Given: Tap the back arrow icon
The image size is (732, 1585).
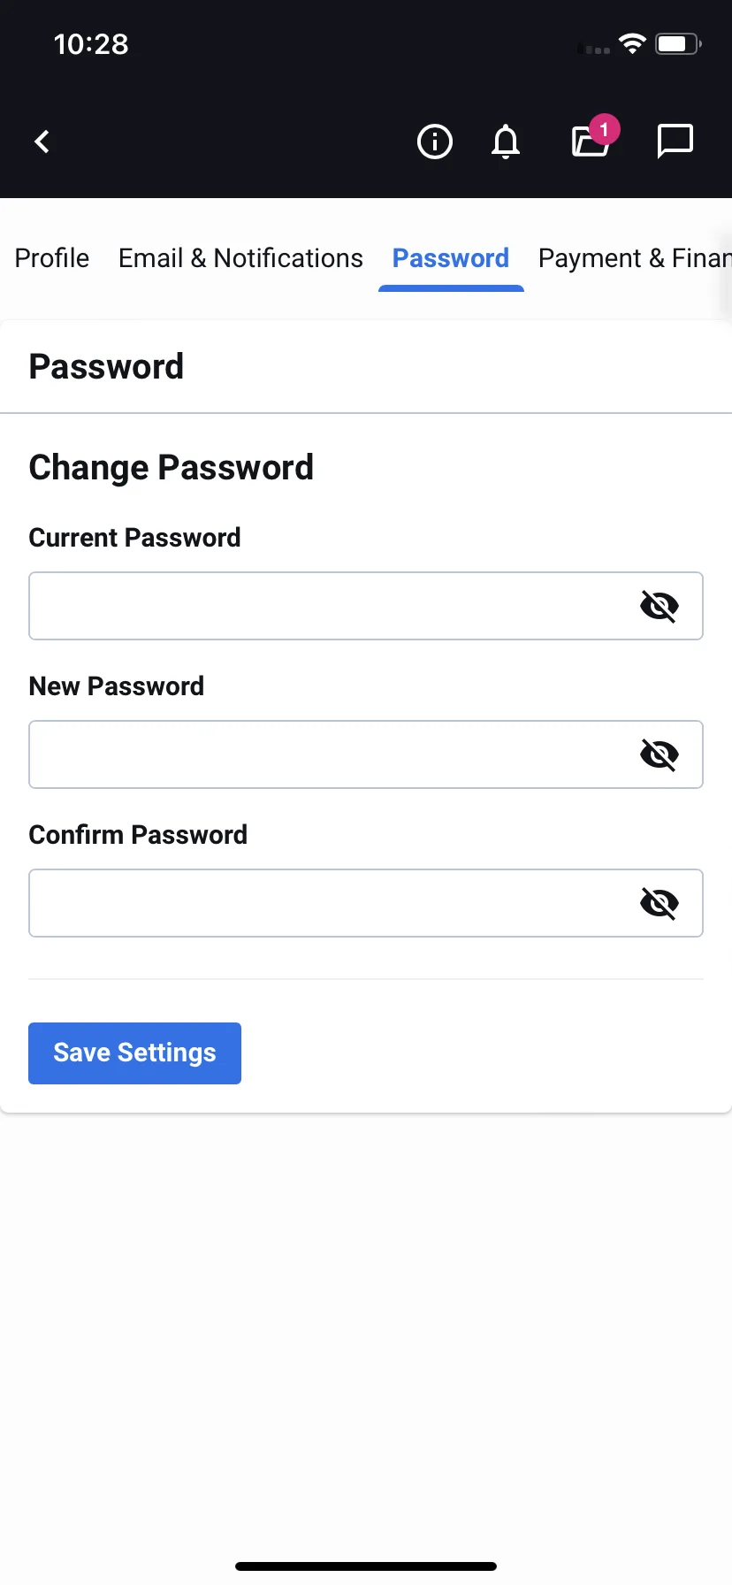Looking at the screenshot, I should click(x=42, y=142).
